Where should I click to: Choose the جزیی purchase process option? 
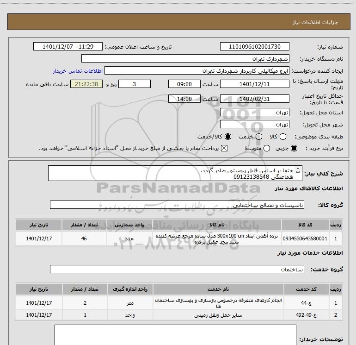294,148
